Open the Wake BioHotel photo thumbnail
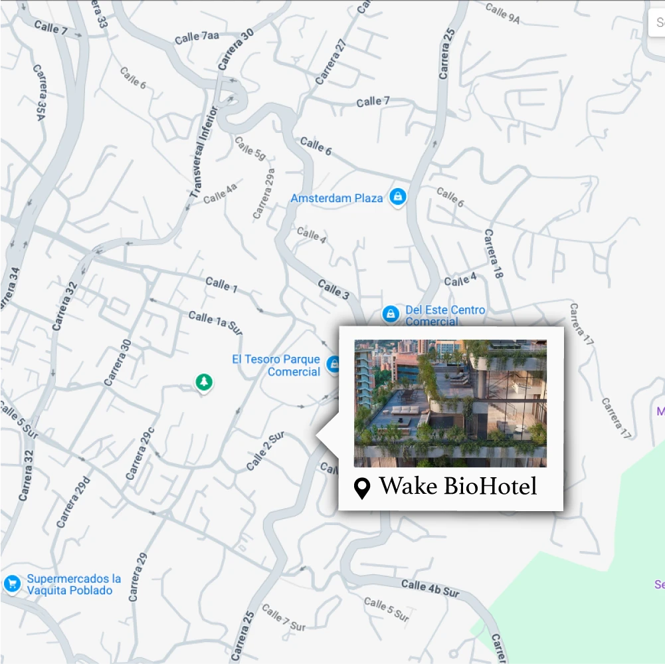665x664 pixels. (x=450, y=403)
